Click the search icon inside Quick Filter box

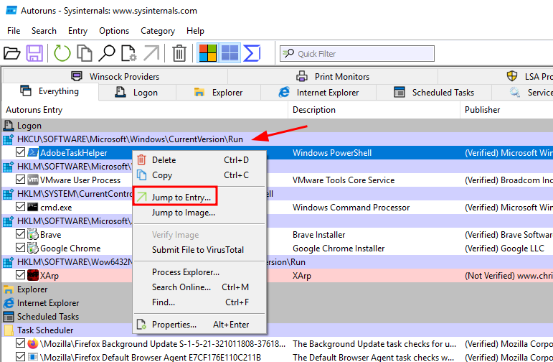tap(288, 53)
